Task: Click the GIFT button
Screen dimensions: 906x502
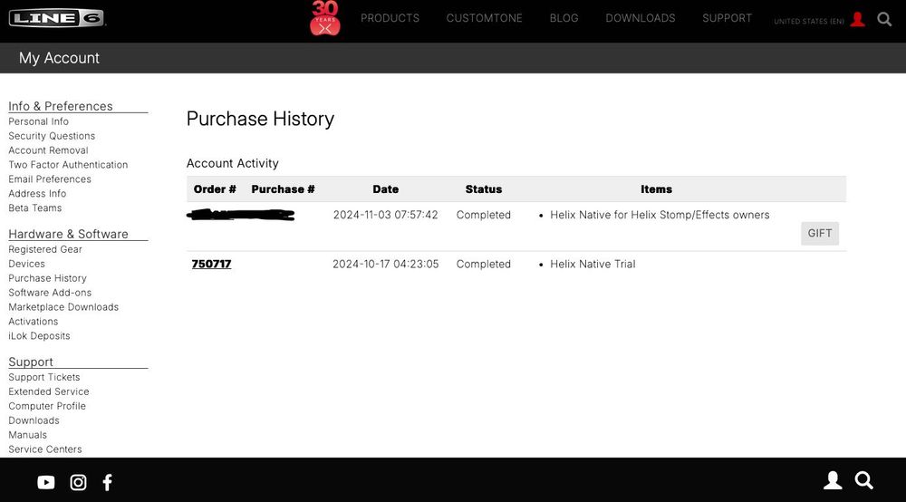Action: coord(820,234)
